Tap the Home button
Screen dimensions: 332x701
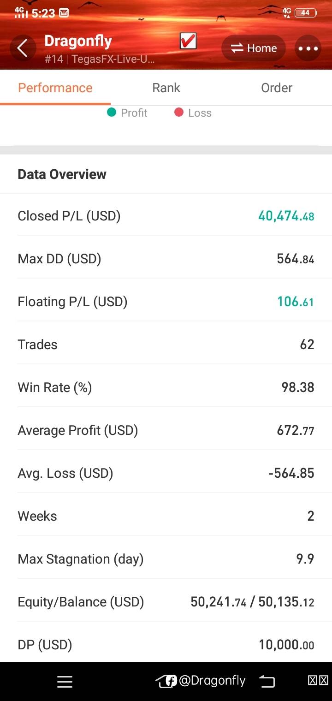254,48
